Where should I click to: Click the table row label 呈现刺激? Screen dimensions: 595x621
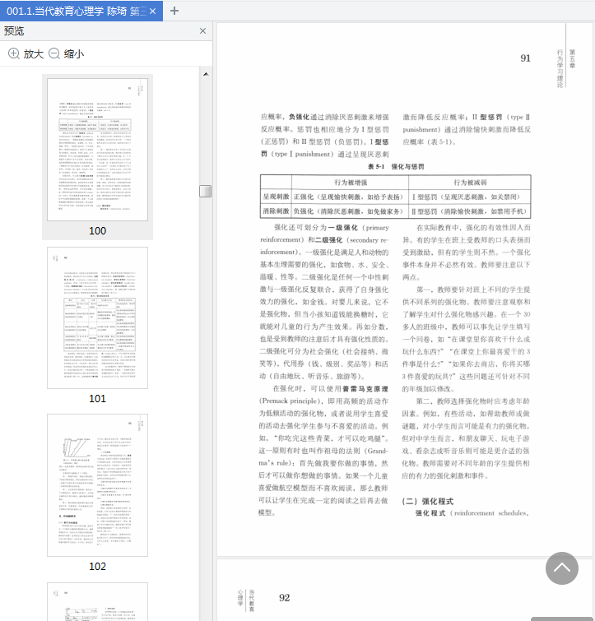[x=276, y=197]
